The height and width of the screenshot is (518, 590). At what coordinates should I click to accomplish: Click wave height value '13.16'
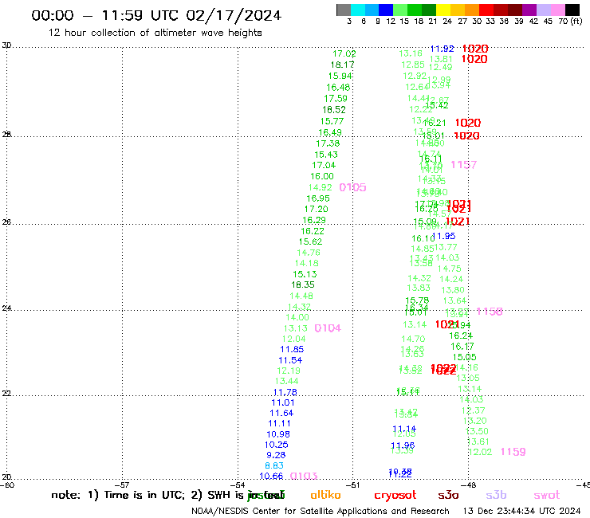coord(411,54)
